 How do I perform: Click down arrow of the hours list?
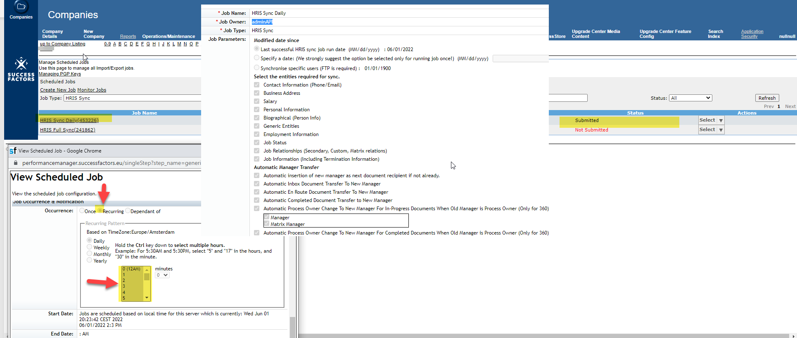point(147,298)
